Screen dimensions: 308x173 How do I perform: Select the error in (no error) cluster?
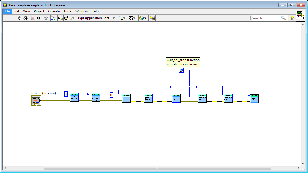click(36, 100)
